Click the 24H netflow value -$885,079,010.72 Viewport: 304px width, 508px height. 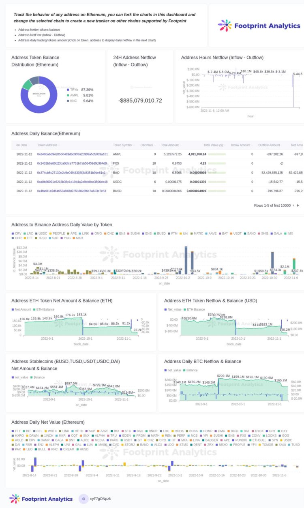pos(140,101)
